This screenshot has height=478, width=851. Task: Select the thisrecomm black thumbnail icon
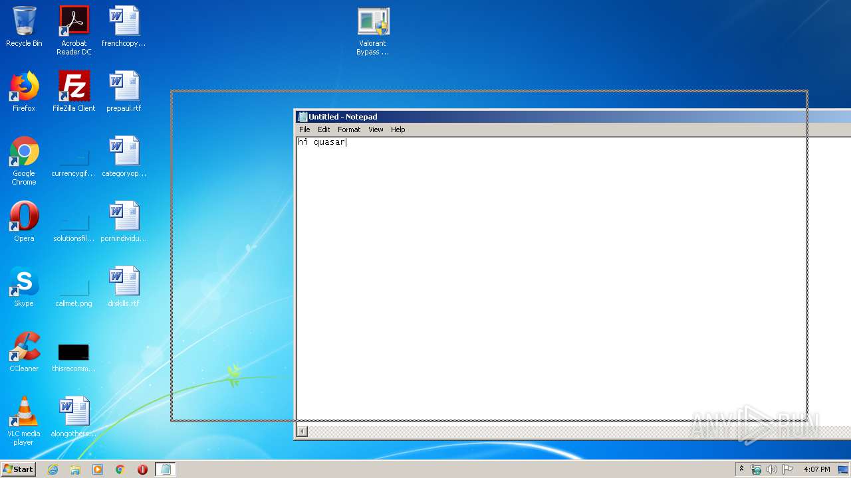point(74,357)
